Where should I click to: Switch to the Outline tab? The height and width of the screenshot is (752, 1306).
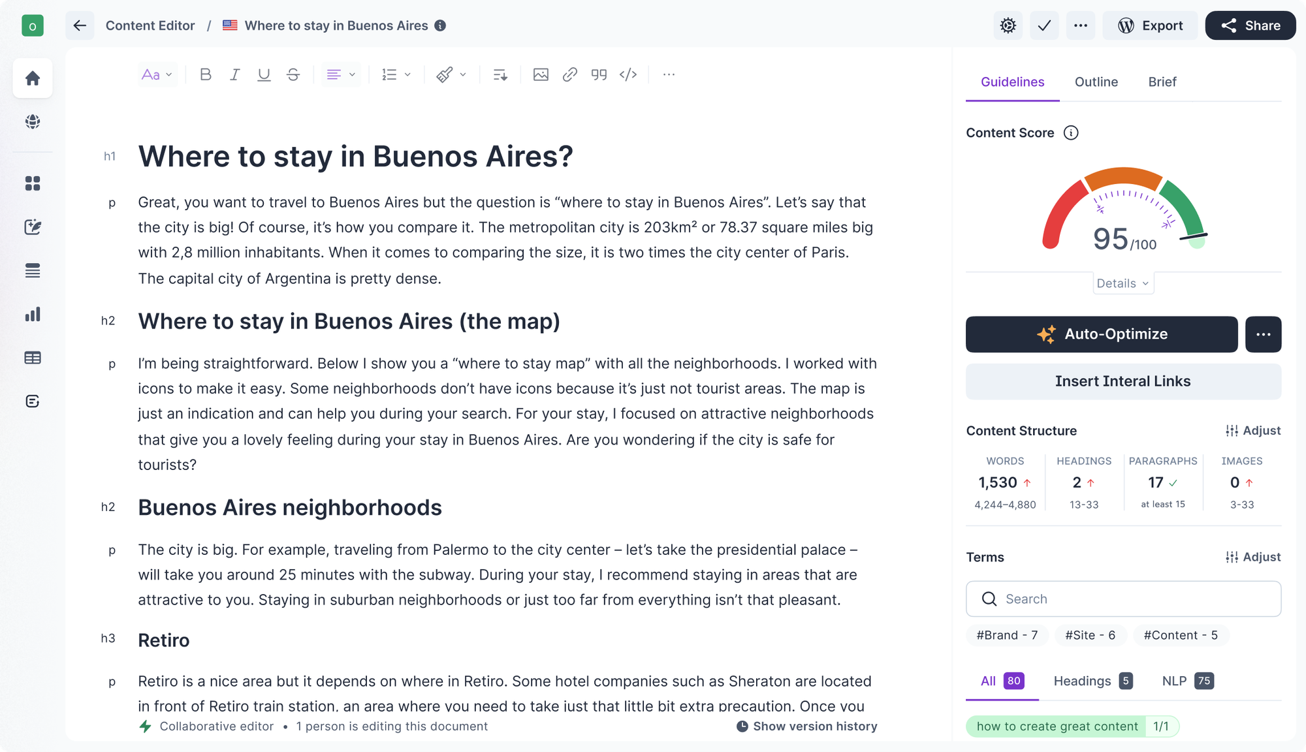1096,82
